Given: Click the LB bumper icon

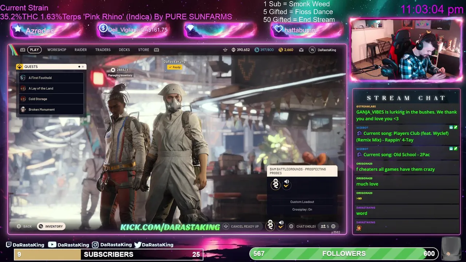Looking at the screenshot, I should 23,50.
